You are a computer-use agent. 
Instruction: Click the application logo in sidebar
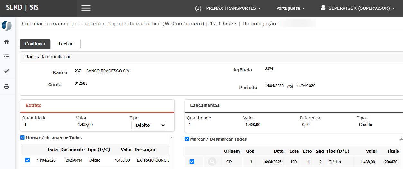6,26
